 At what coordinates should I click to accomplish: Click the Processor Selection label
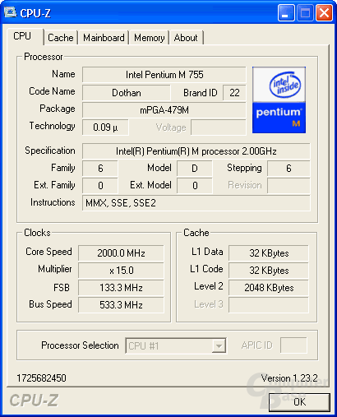pos(80,345)
